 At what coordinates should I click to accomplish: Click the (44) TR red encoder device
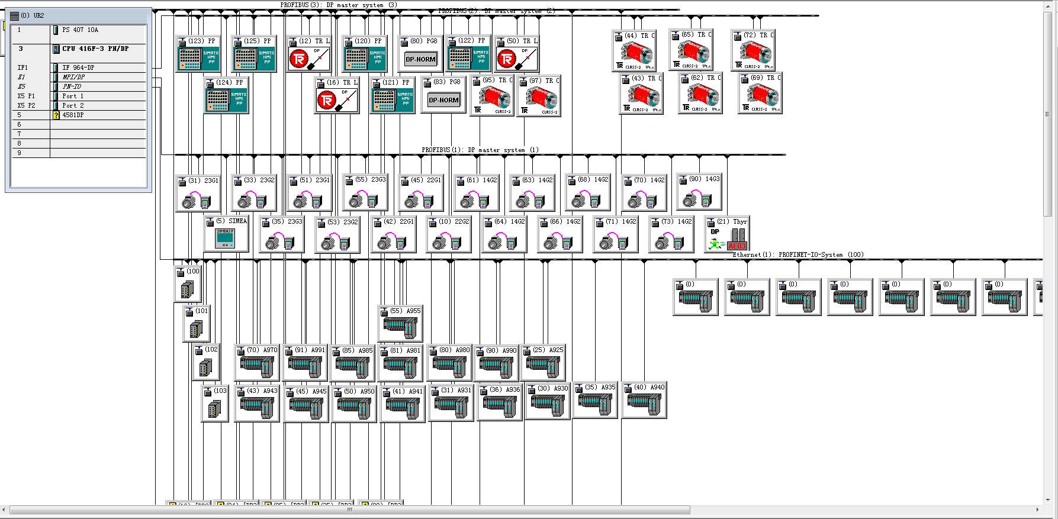[x=634, y=52]
